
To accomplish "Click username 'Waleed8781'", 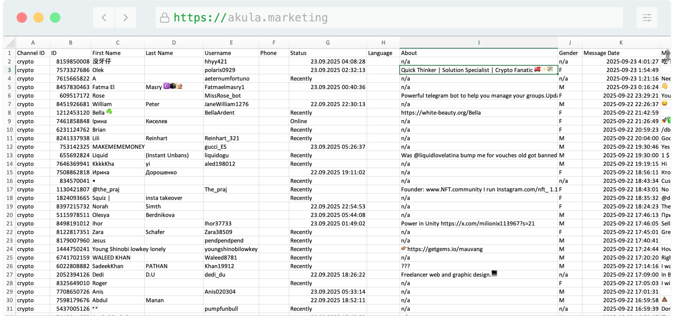I will pyautogui.click(x=231, y=258).
